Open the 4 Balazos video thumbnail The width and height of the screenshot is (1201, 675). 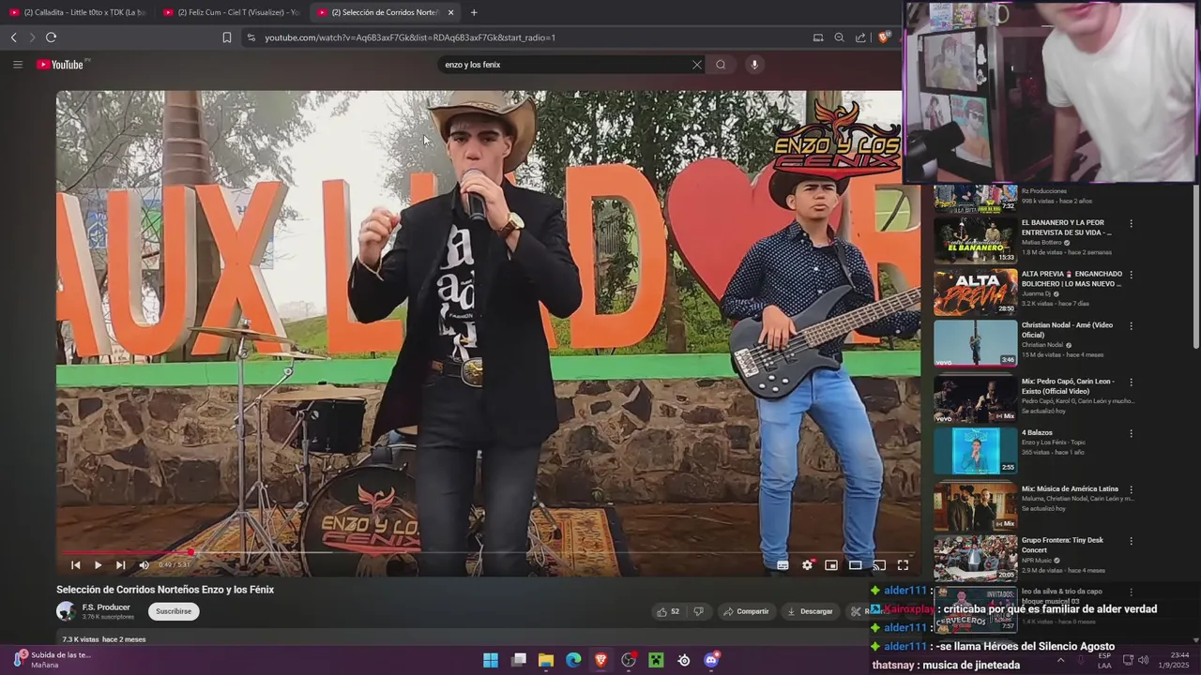(975, 451)
